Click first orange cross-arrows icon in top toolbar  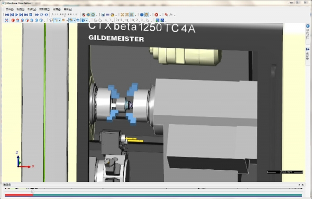pos(122,15)
